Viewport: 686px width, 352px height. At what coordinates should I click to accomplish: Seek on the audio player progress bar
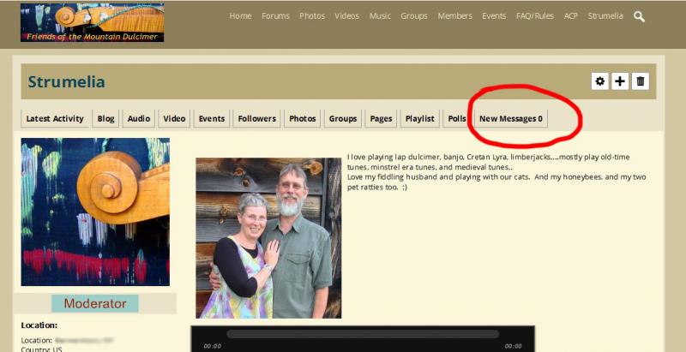[x=363, y=334]
